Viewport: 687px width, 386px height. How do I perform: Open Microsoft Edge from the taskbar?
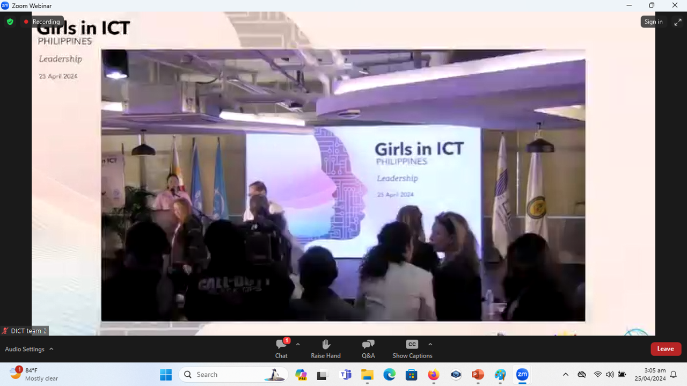[x=389, y=375]
